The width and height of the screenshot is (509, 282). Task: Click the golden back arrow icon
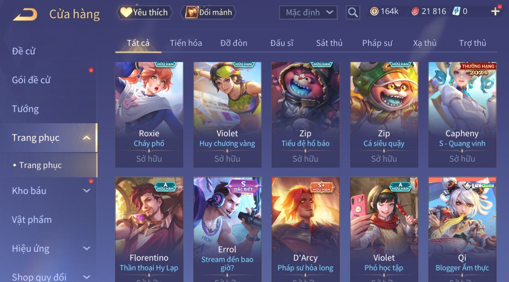[25, 14]
